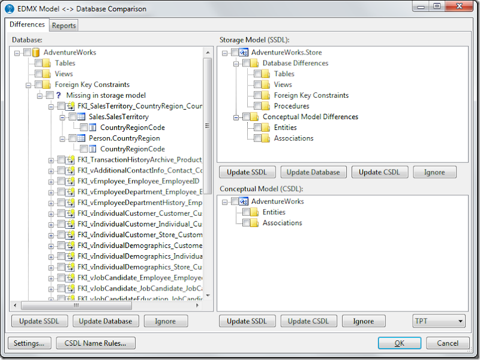
Task: Select FKI_vIndividualDemographics_Store_Cu row text
Action: (x=140, y=267)
